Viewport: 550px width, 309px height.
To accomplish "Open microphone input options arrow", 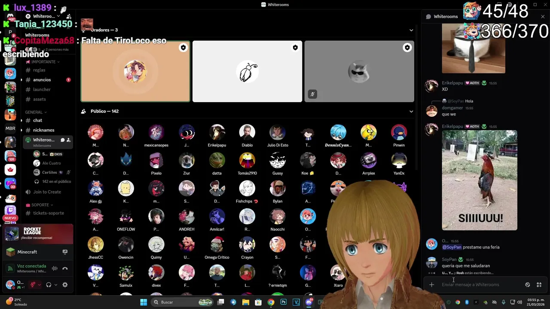I will (x=39, y=285).
